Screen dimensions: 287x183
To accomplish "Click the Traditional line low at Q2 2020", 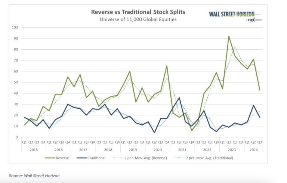I will point(154,133).
